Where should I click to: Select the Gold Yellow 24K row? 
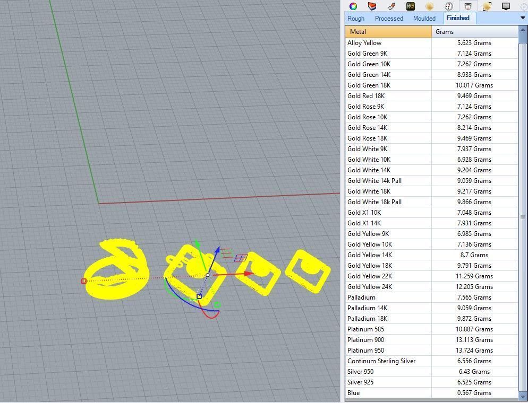tap(431, 287)
